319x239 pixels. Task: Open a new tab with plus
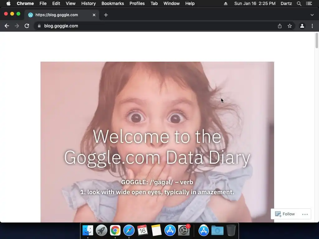point(106,15)
